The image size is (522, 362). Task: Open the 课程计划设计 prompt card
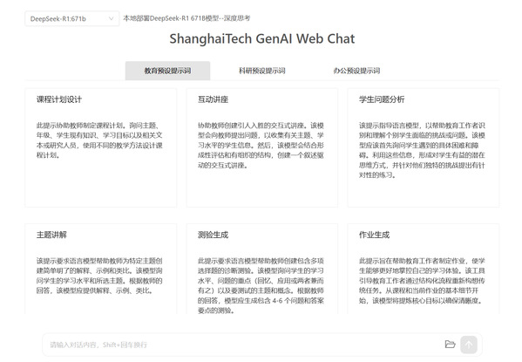click(x=101, y=147)
